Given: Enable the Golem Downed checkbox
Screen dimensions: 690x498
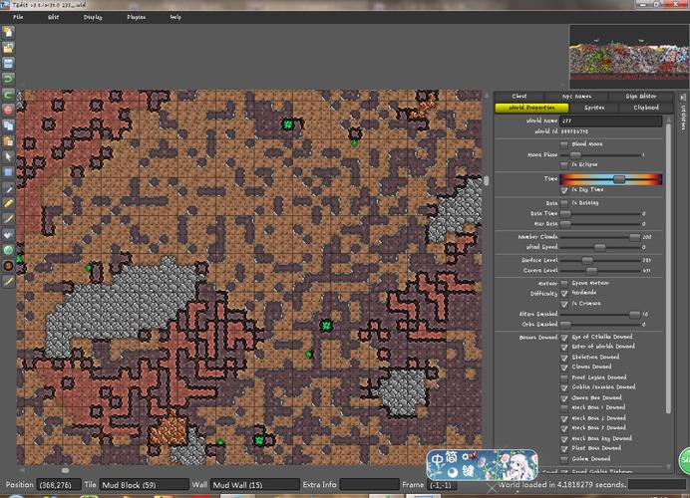Looking at the screenshot, I should click(x=564, y=459).
